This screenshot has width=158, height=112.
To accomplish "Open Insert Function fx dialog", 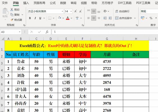I will click(x=47, y=32).
